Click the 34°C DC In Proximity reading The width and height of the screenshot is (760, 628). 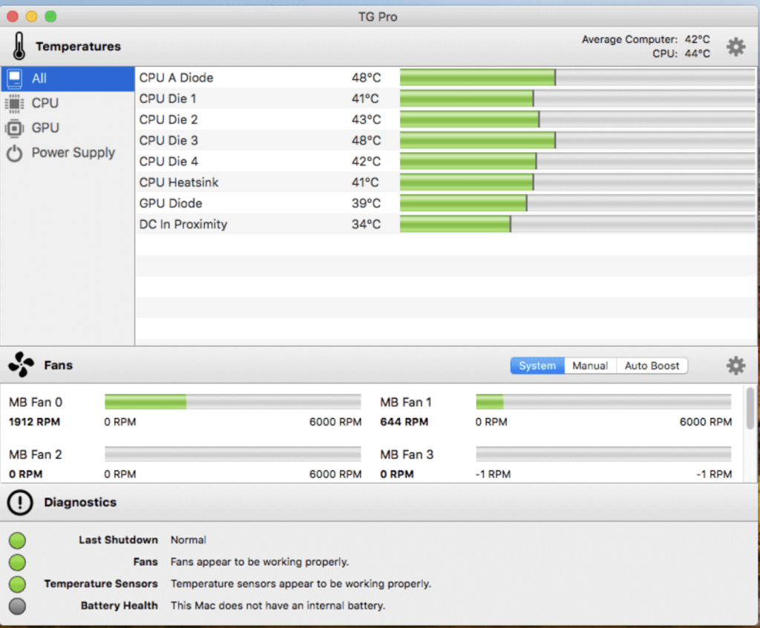[x=366, y=224]
